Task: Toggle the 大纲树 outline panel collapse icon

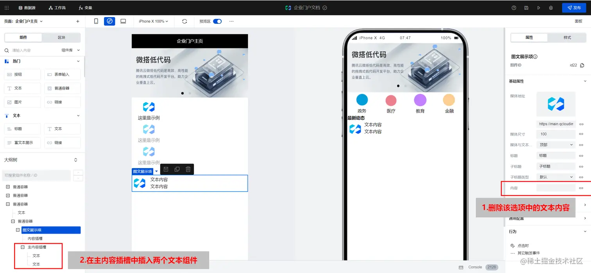Action: tap(76, 160)
